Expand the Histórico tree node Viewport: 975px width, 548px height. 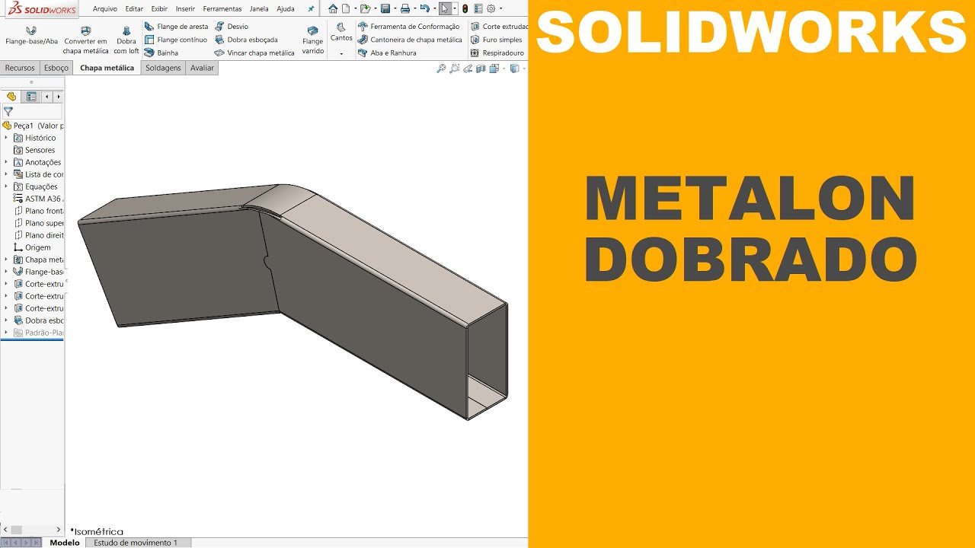6,138
